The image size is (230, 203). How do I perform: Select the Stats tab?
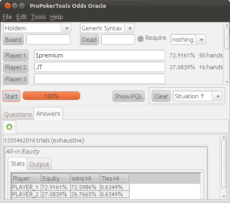(18, 163)
